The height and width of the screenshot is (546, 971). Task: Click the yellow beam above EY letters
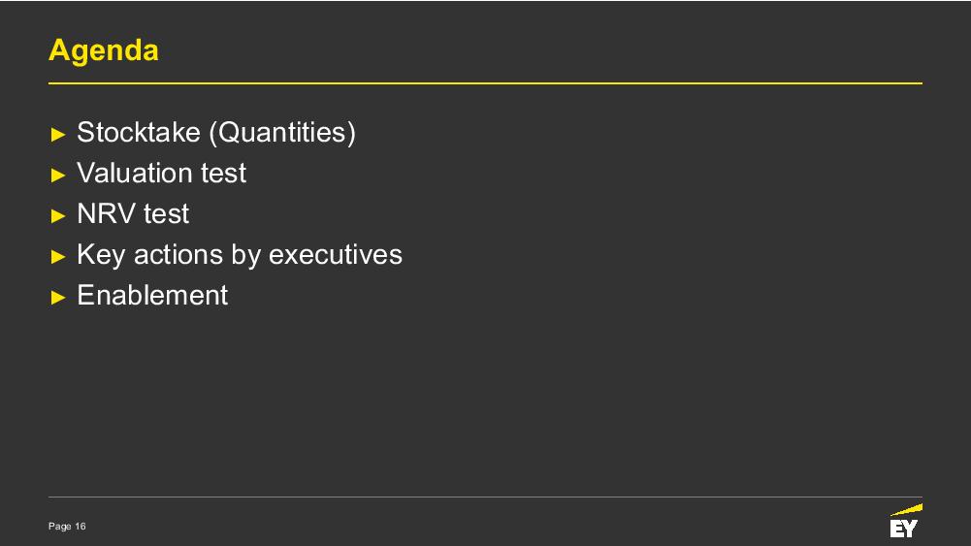(907, 509)
